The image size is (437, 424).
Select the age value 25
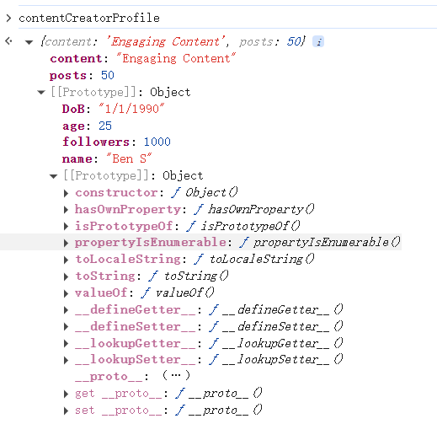pos(105,126)
